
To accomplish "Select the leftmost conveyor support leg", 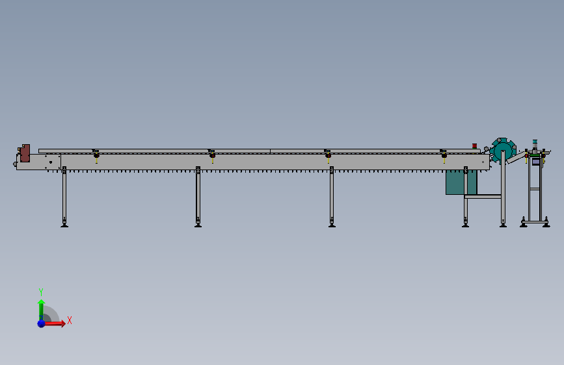I will click(x=64, y=197).
